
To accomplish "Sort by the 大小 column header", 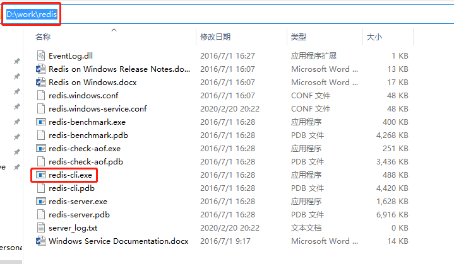I will click(374, 37).
